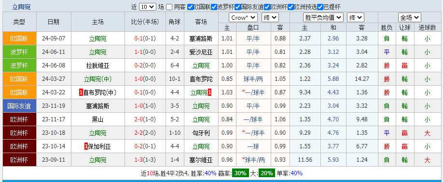Click home team 拉脱维亚
Viewport: 443px width, 182px height.
pos(98,65)
